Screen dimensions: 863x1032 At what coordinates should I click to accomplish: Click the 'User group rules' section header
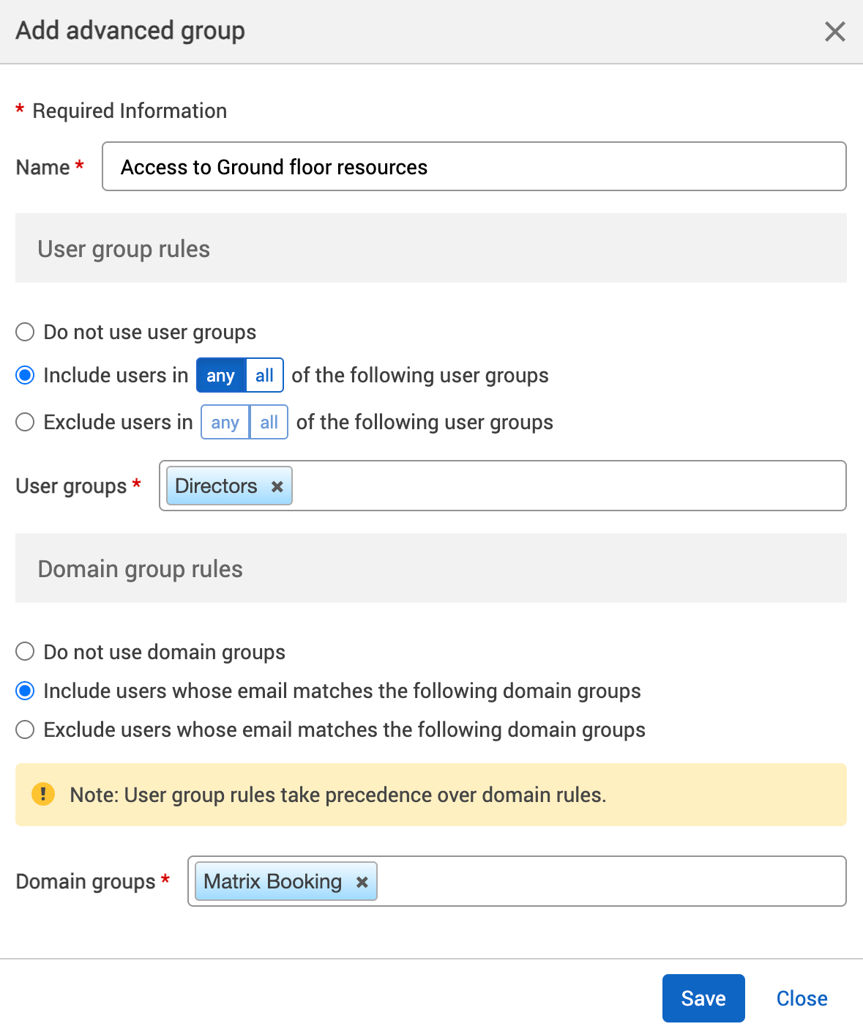pyautogui.click(x=122, y=248)
